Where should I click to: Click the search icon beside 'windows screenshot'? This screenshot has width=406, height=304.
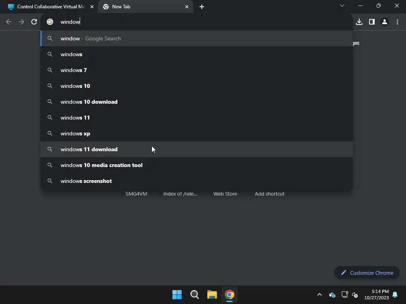pos(50,181)
